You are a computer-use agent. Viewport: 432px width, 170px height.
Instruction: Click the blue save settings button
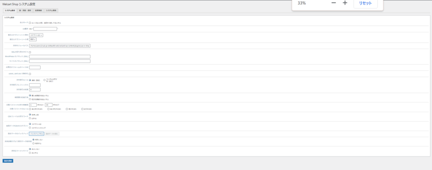coord(7,161)
